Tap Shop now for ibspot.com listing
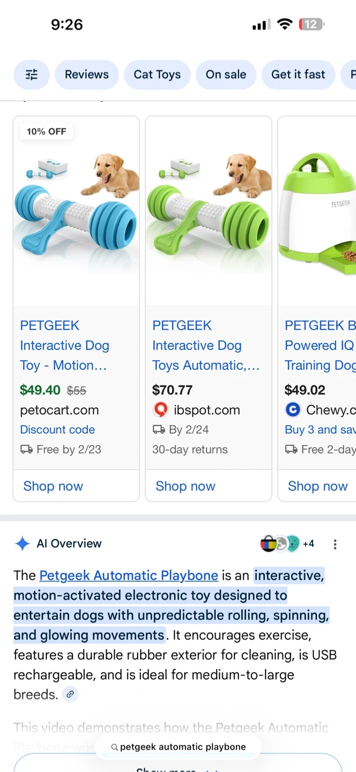The image size is (356, 772). (x=186, y=486)
